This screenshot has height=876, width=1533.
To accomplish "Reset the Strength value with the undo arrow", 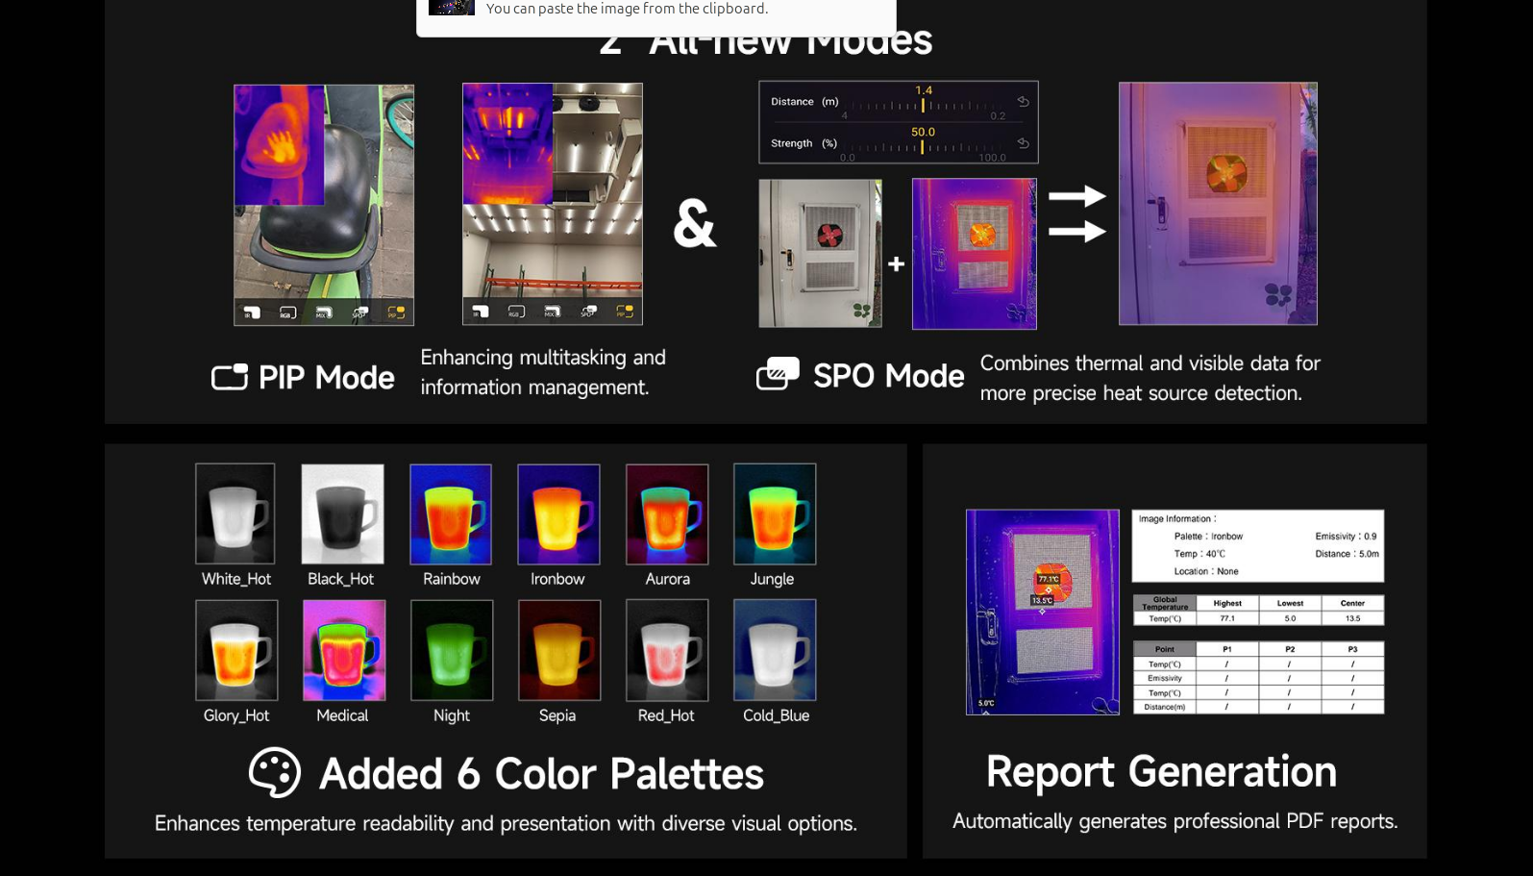I will (1023, 143).
